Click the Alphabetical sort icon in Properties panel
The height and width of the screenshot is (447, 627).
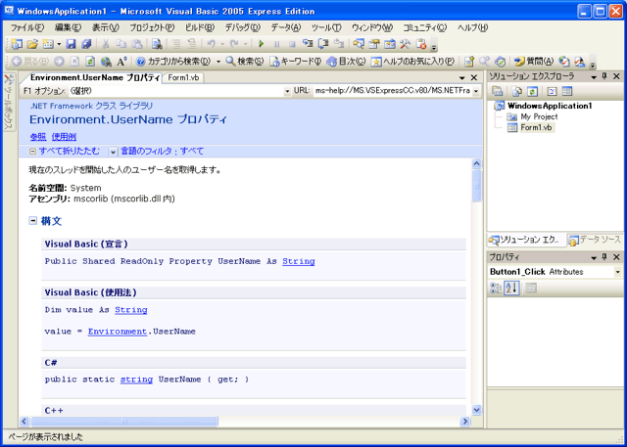point(512,288)
